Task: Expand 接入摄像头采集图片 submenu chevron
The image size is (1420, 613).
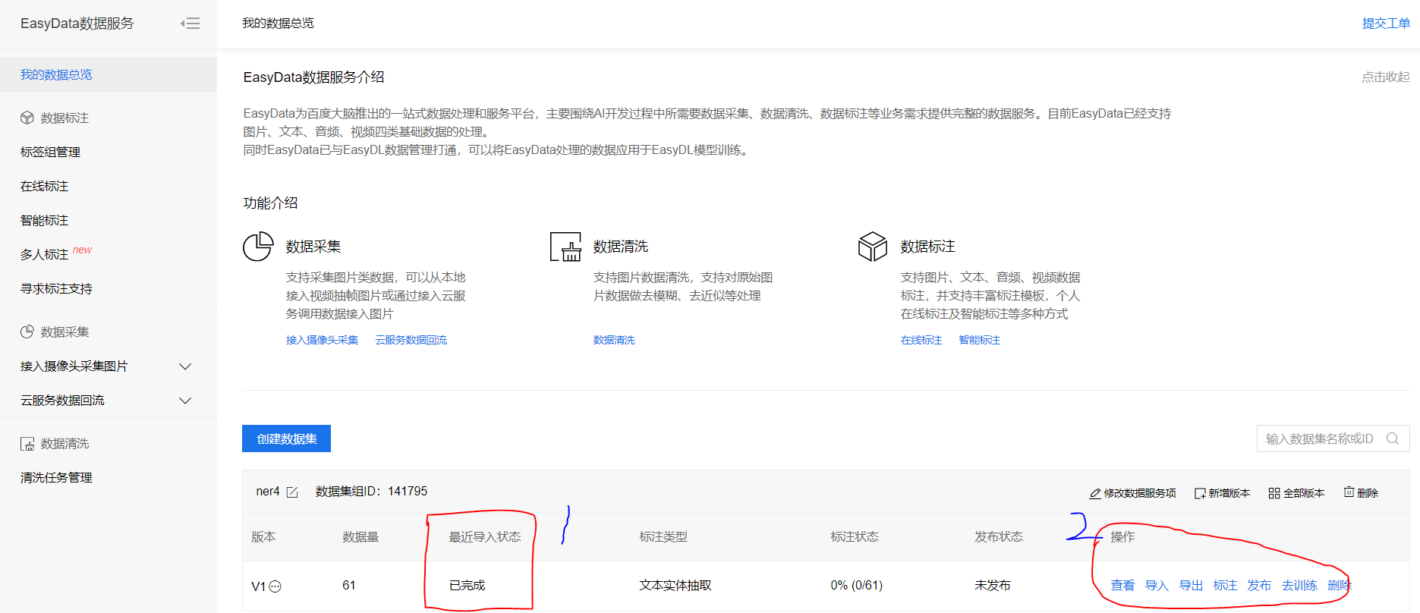Action: 185,366
